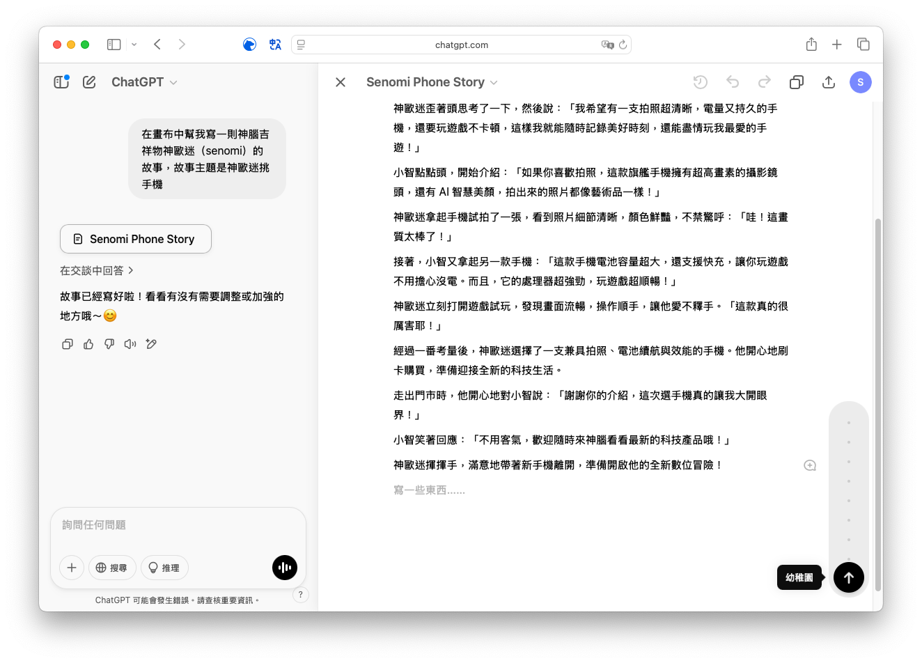Share the canvas document
This screenshot has height=663, width=922.
(x=829, y=82)
